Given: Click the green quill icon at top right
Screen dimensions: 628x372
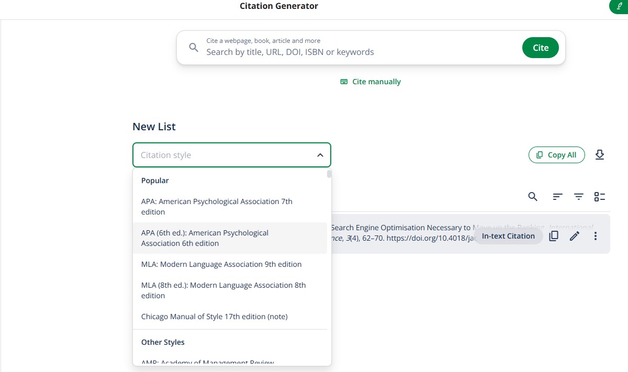Looking at the screenshot, I should click(x=619, y=6).
